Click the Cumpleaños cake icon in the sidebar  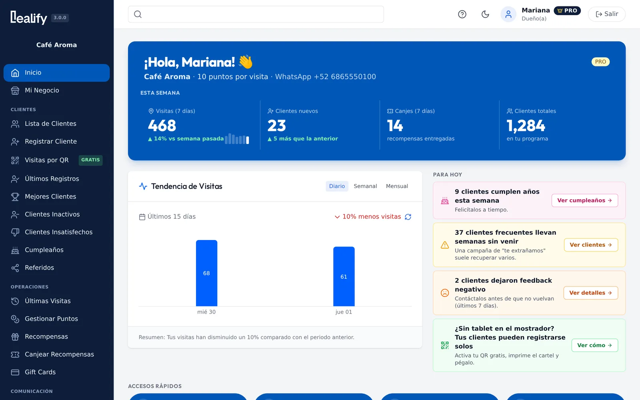[x=15, y=250]
